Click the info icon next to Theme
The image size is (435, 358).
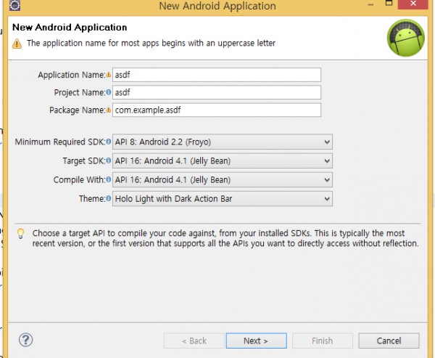[x=109, y=198]
